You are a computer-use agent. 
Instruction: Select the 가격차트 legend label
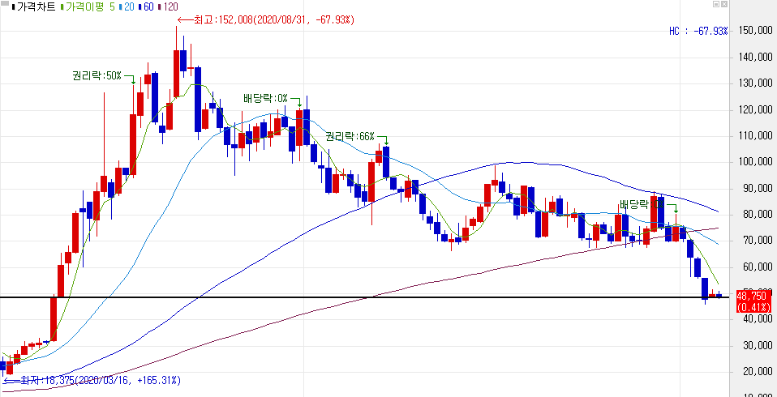tap(36, 7)
